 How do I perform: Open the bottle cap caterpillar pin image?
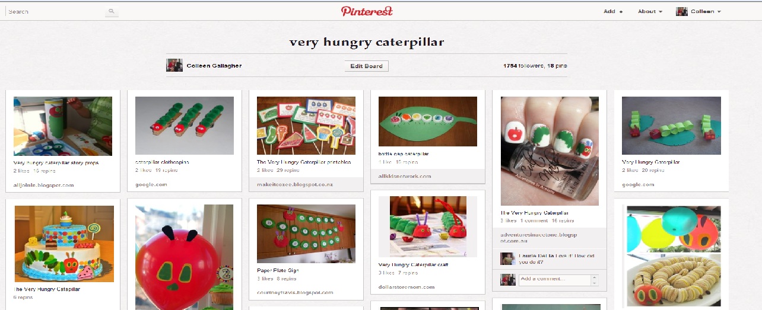428,122
